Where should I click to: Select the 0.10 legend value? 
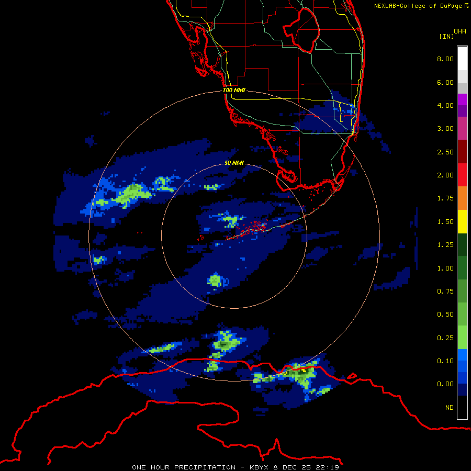[445, 361]
